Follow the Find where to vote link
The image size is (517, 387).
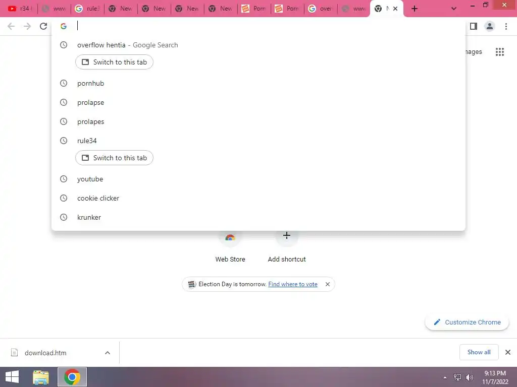coord(293,284)
